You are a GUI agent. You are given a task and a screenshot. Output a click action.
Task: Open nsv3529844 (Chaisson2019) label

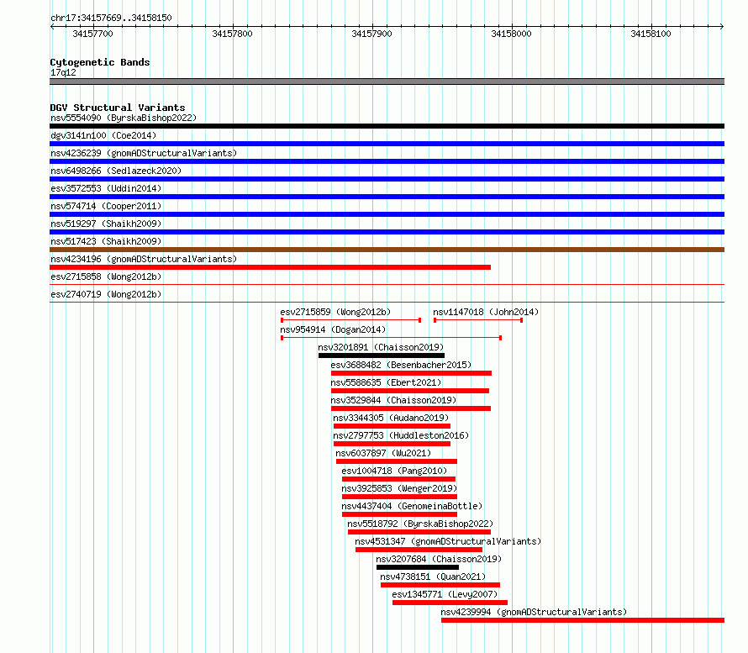click(x=393, y=400)
